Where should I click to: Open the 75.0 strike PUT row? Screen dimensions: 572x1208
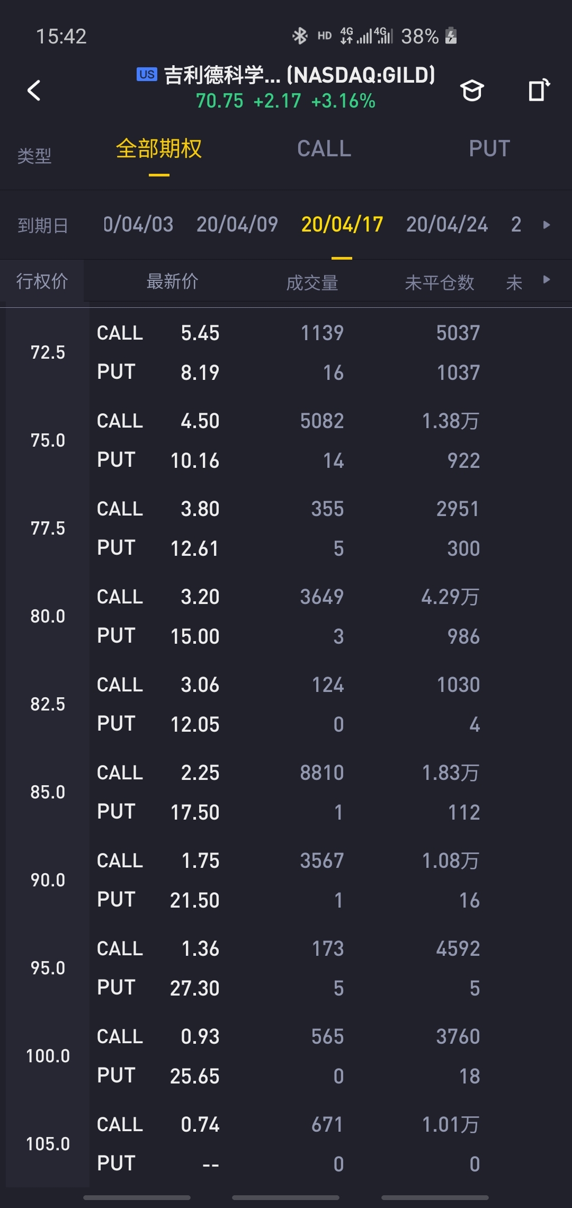click(286, 460)
